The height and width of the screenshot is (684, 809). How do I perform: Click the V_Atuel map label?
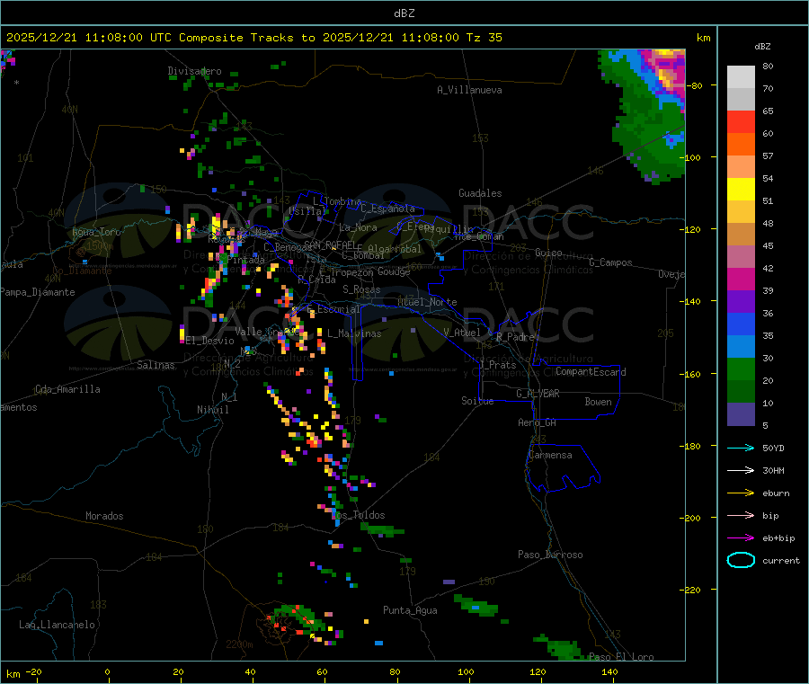pyautogui.click(x=462, y=333)
